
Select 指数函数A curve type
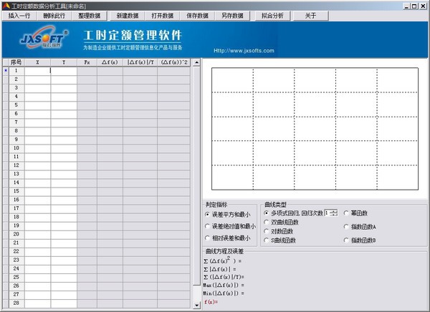[x=360, y=227]
